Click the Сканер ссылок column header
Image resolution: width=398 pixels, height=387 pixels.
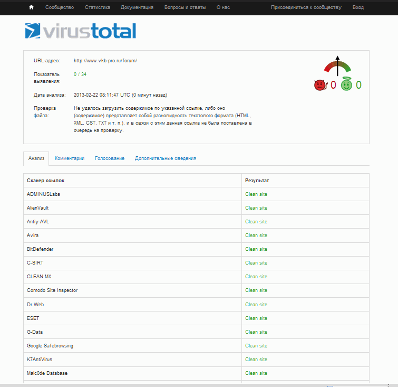(46, 181)
